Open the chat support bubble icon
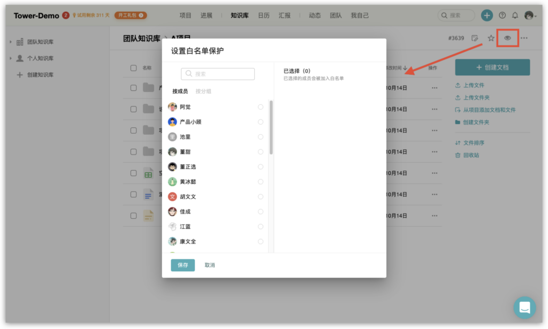Screen dimensions: 548x329 [524, 308]
